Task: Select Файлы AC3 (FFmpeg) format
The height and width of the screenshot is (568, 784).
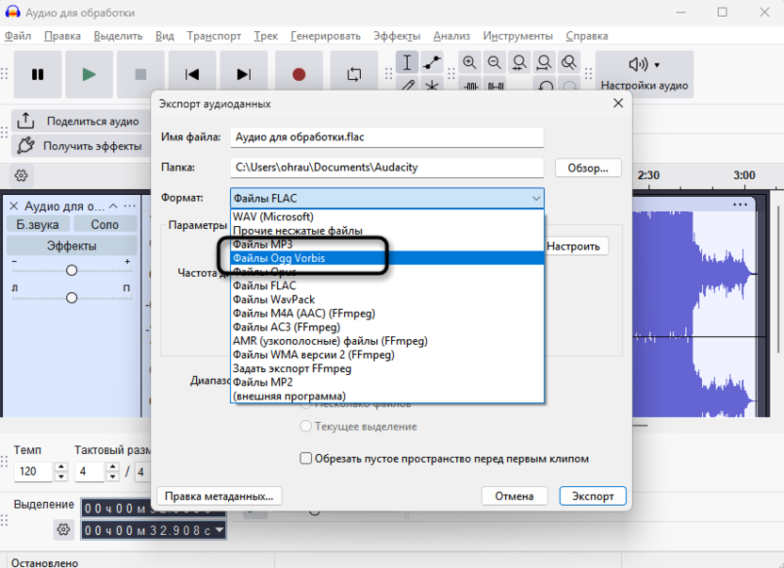Action: coord(387,327)
